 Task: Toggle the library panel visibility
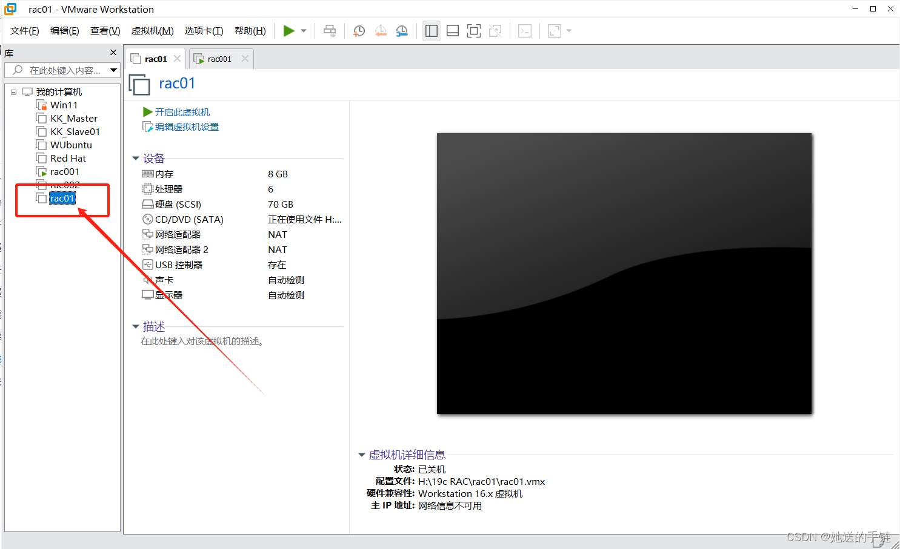point(432,31)
